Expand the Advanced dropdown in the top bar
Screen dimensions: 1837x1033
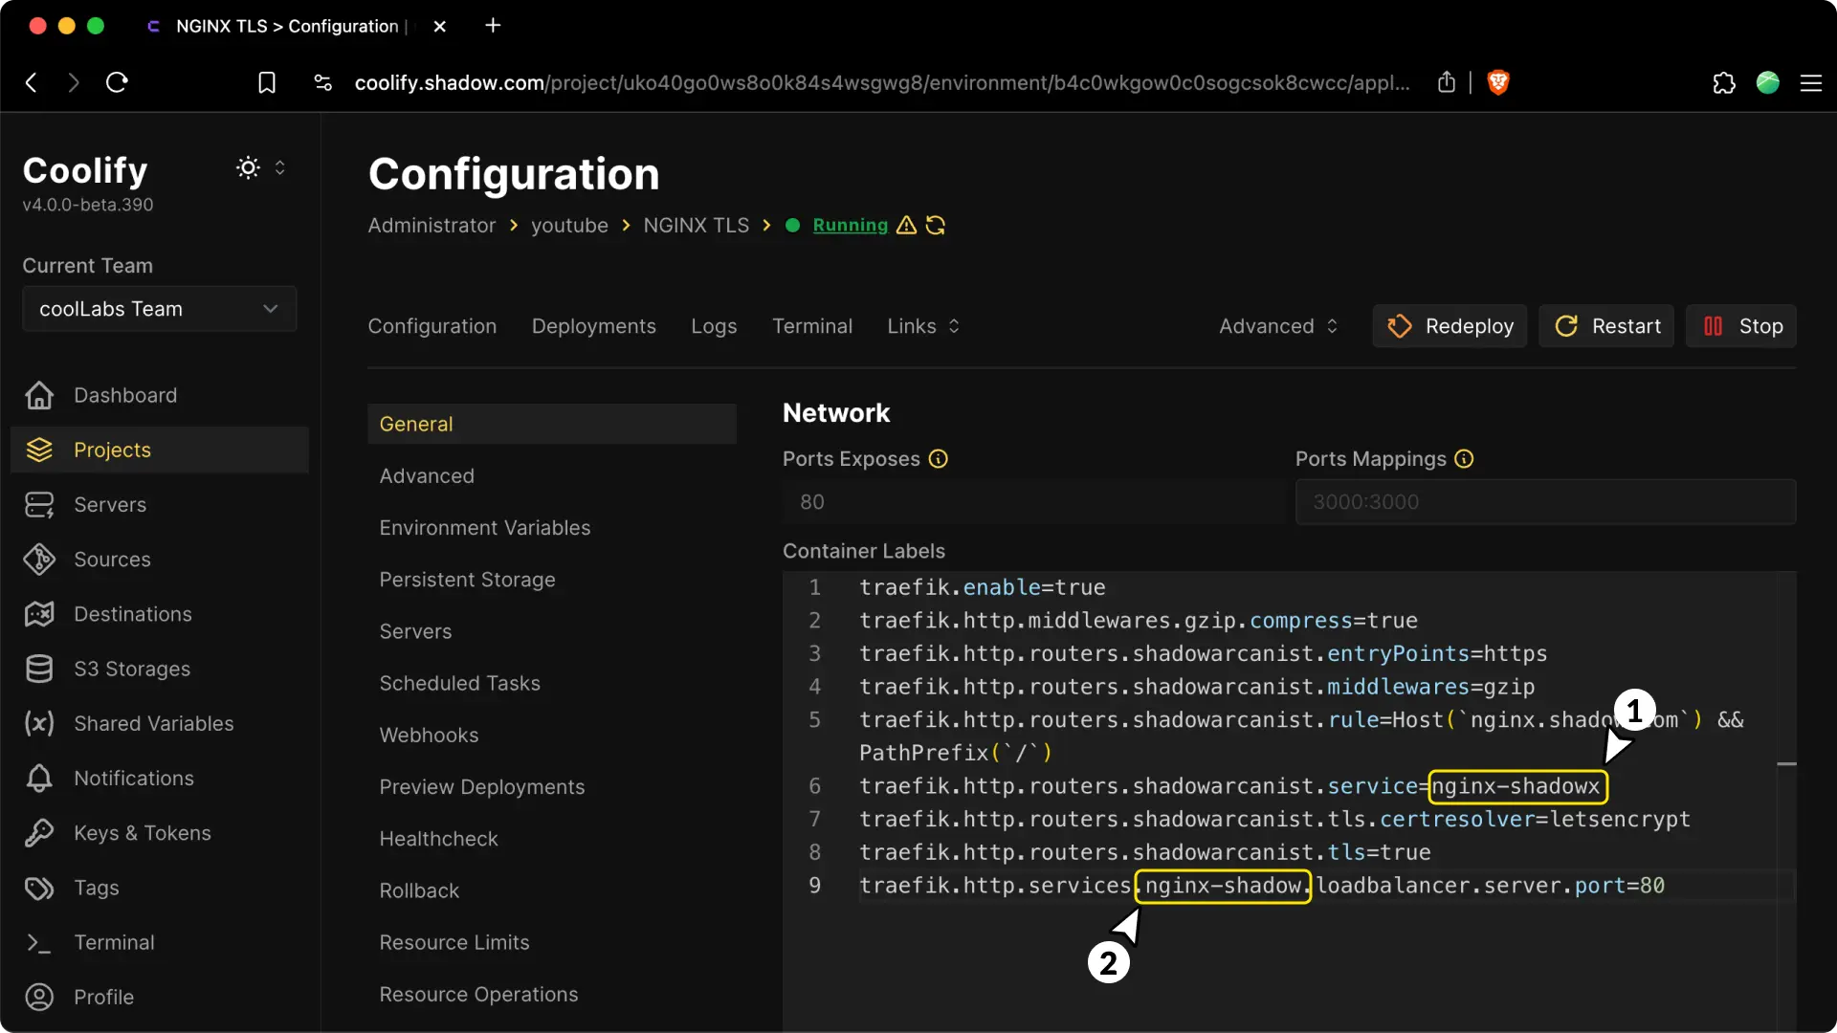pyautogui.click(x=1278, y=326)
